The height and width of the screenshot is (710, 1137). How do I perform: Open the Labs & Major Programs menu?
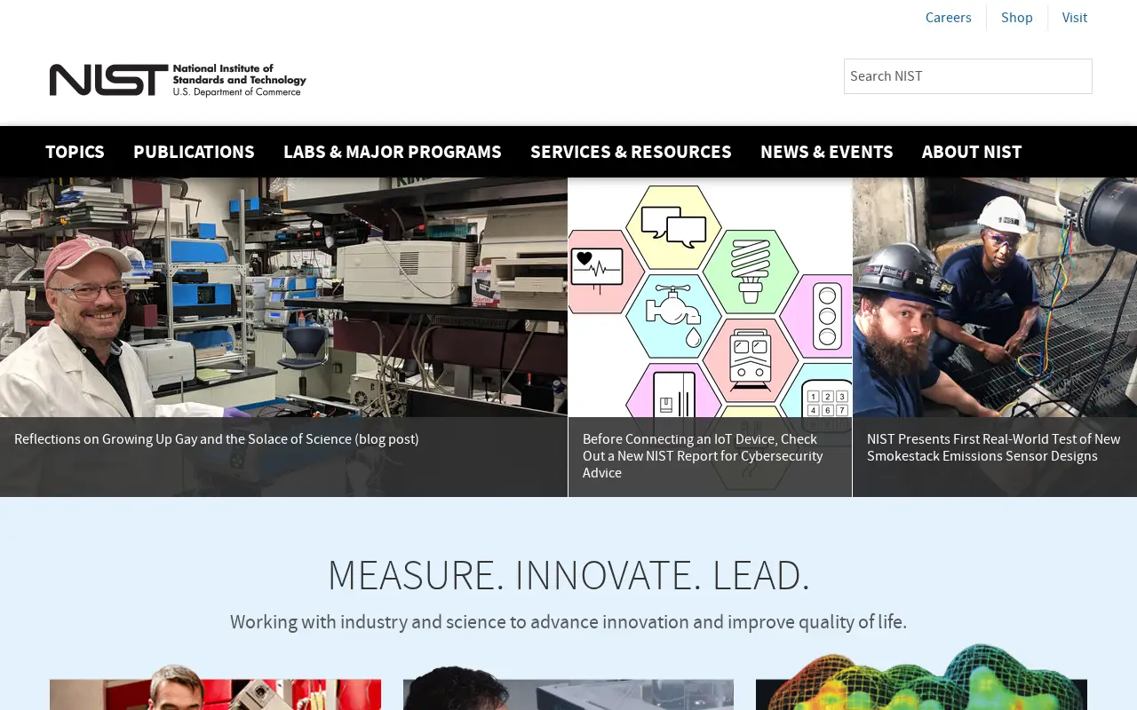point(393,152)
